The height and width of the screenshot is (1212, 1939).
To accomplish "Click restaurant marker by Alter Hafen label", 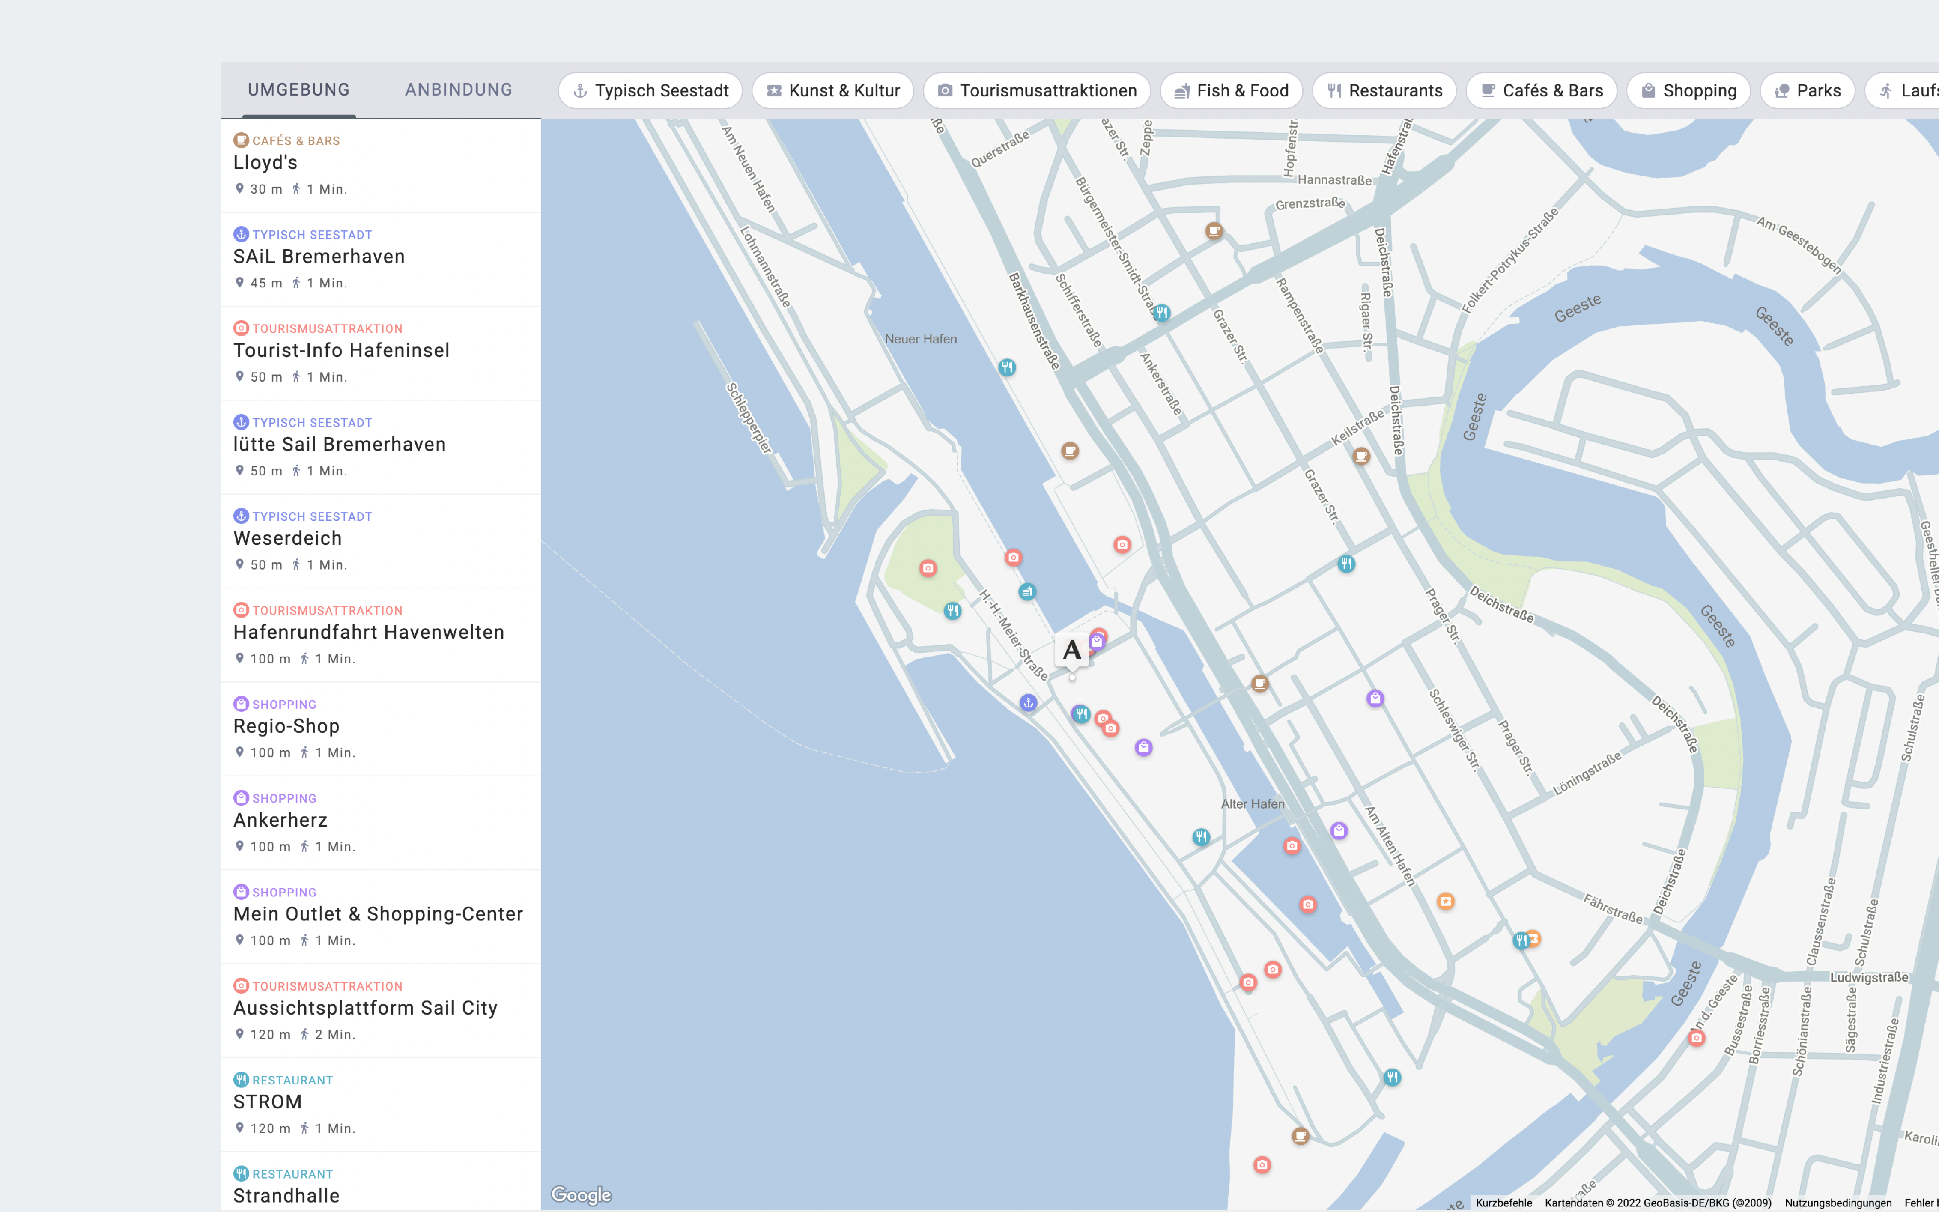I will (x=1201, y=838).
